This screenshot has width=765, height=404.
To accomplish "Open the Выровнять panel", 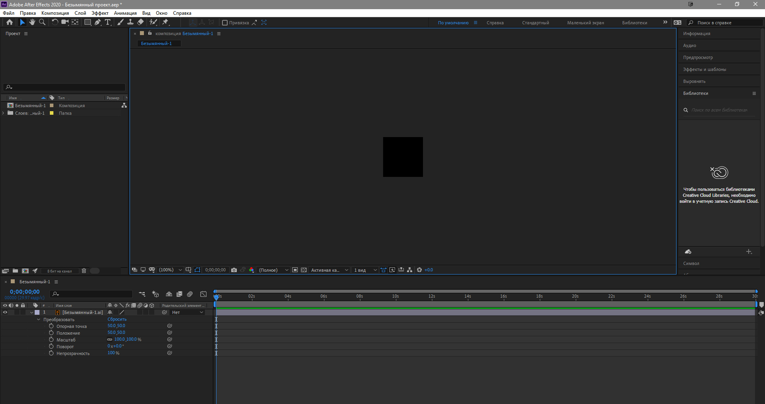I will (694, 81).
